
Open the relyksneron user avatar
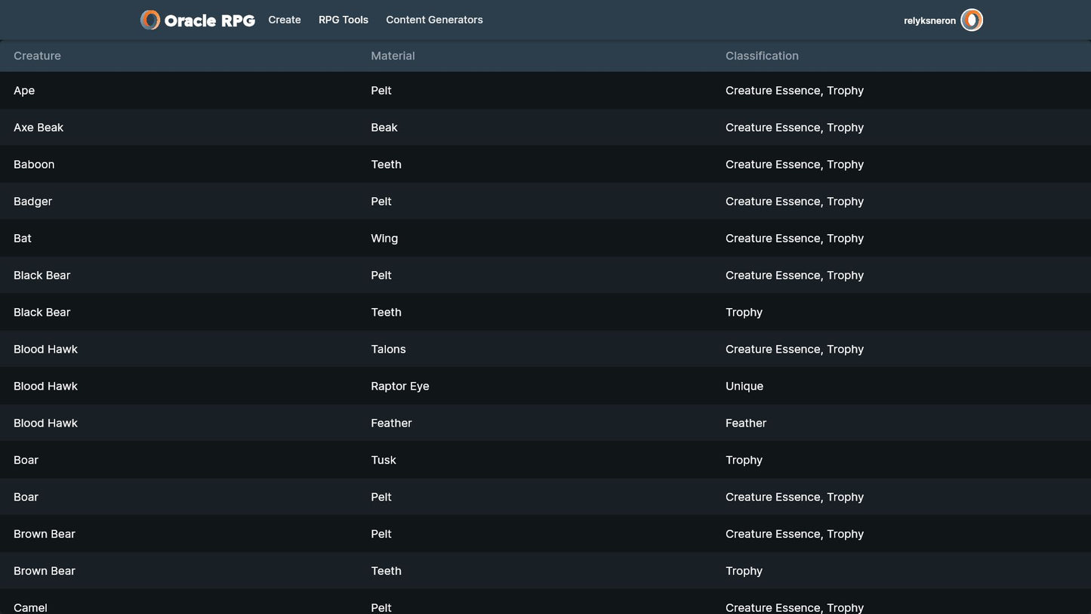pos(971,20)
